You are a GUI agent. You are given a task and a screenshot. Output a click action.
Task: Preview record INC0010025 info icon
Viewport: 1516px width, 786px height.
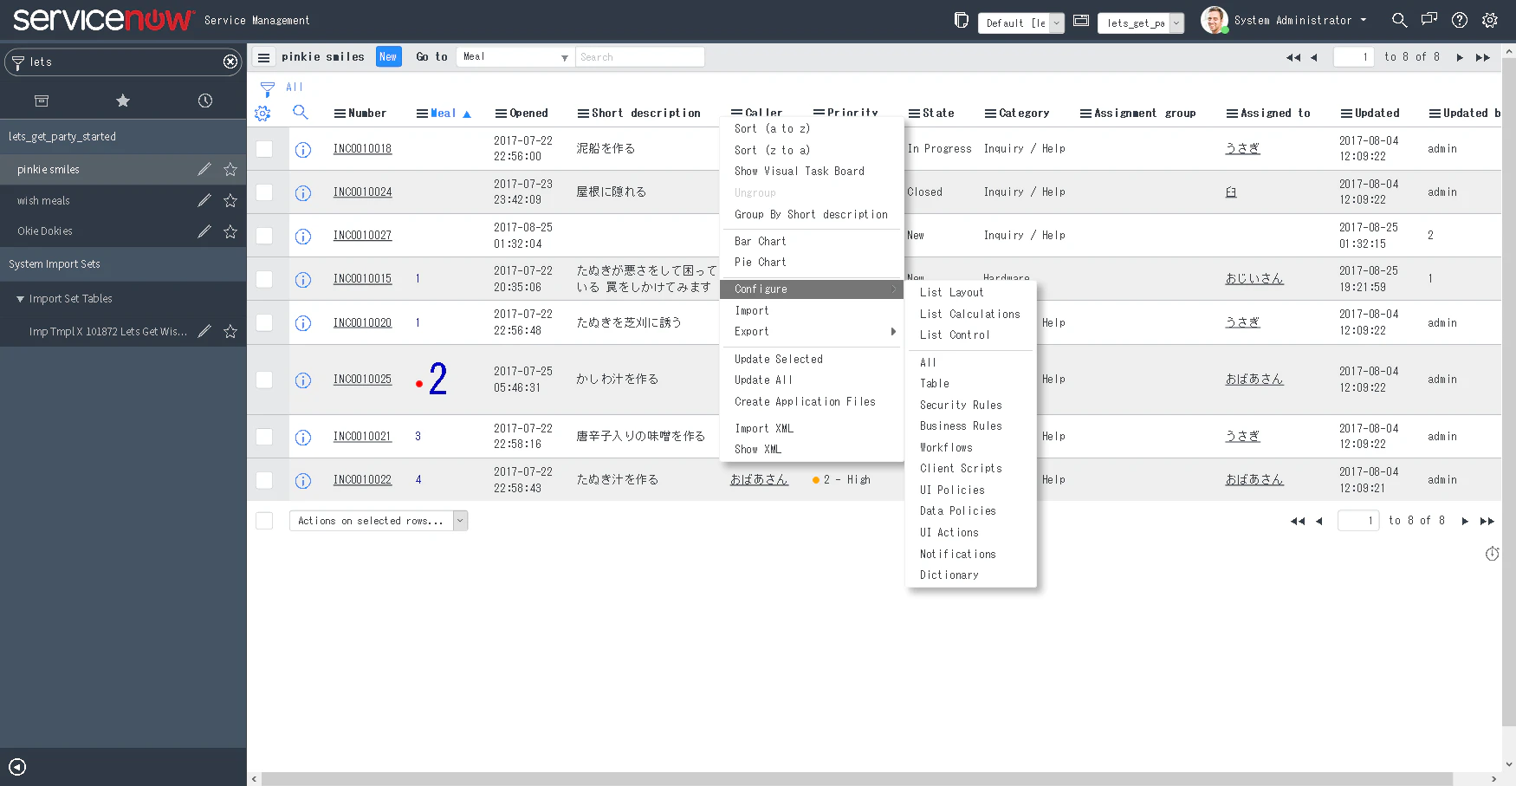(303, 380)
